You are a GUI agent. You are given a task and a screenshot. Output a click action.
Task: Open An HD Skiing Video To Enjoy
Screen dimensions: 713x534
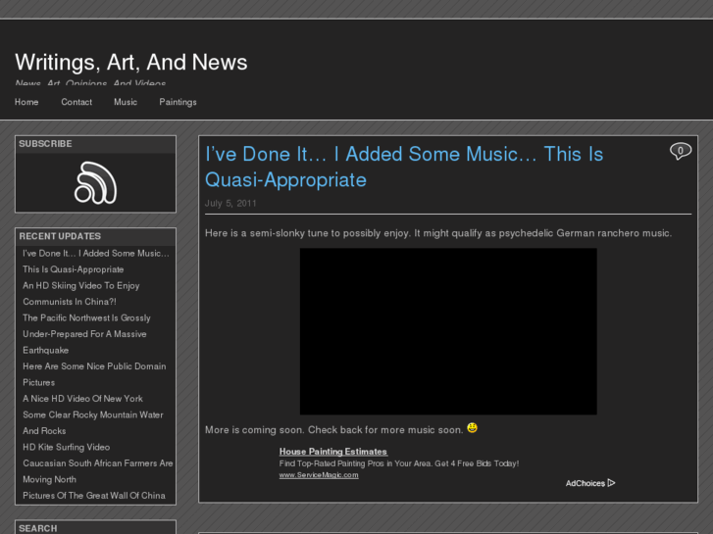click(x=81, y=286)
